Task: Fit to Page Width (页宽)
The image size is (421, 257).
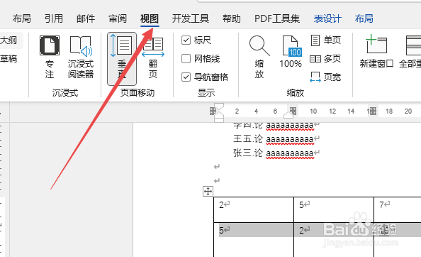Action: (325, 77)
